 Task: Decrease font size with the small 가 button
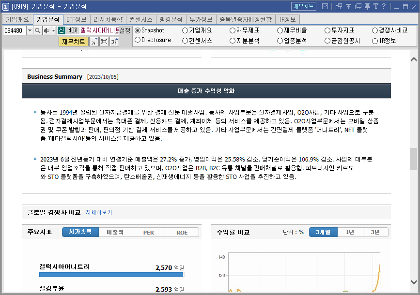click(x=93, y=42)
